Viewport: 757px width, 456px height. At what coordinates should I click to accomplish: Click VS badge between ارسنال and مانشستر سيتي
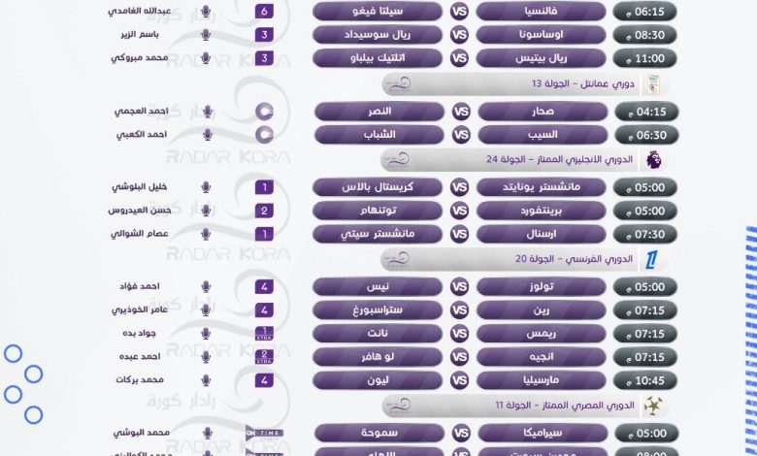click(x=459, y=235)
